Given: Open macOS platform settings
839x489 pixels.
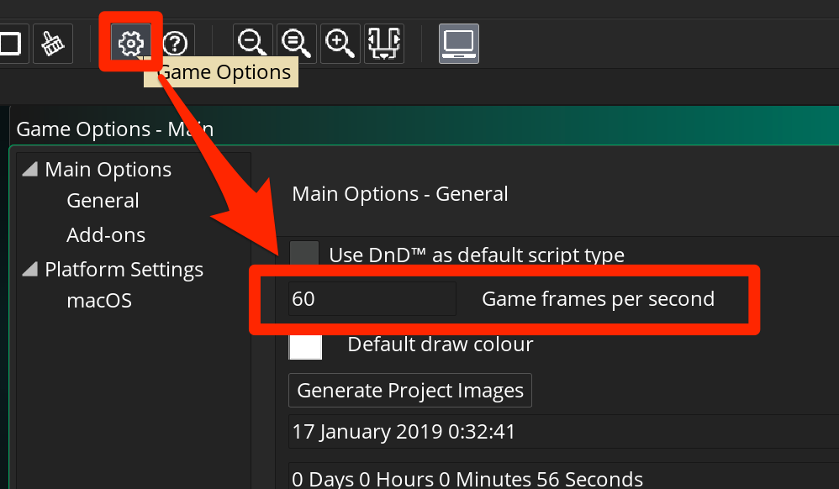Looking at the screenshot, I should 99,301.
